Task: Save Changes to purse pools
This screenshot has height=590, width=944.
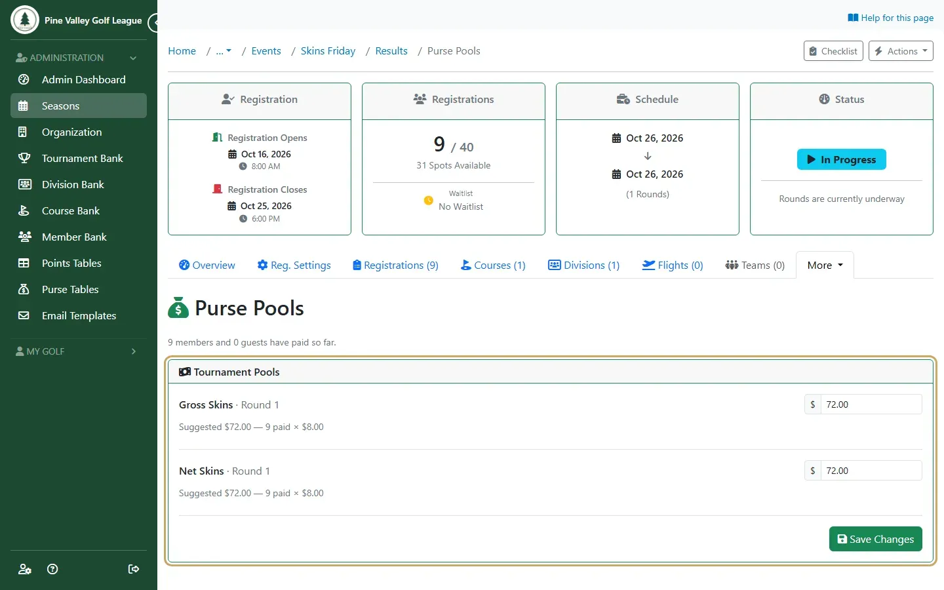Action: click(x=876, y=539)
